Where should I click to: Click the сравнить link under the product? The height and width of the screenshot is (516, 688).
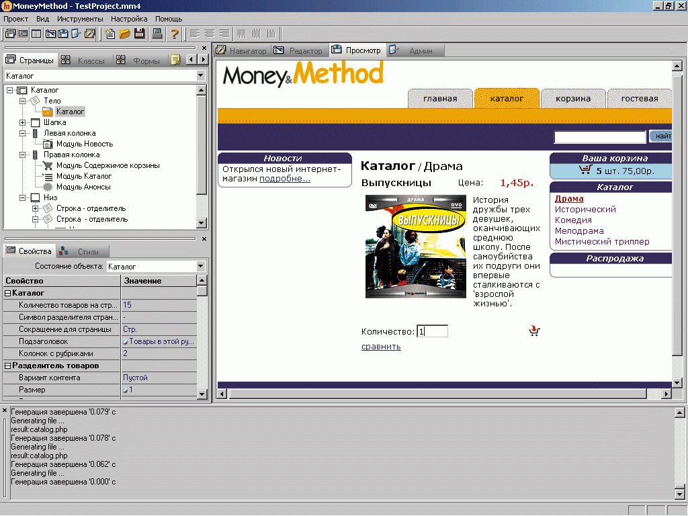click(x=381, y=347)
